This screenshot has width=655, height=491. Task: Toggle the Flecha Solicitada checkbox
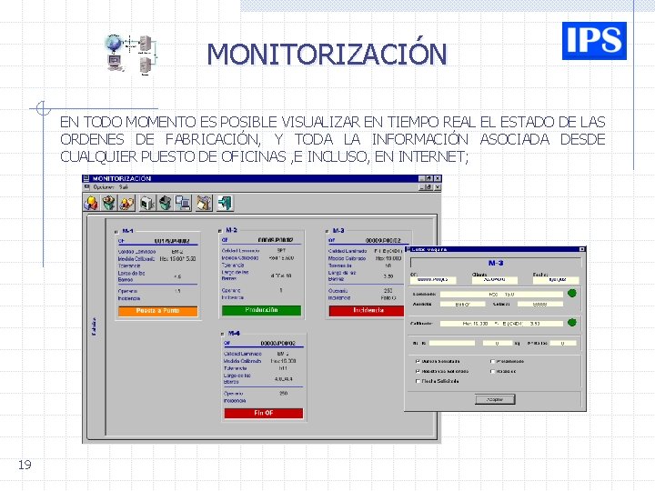pos(418,381)
